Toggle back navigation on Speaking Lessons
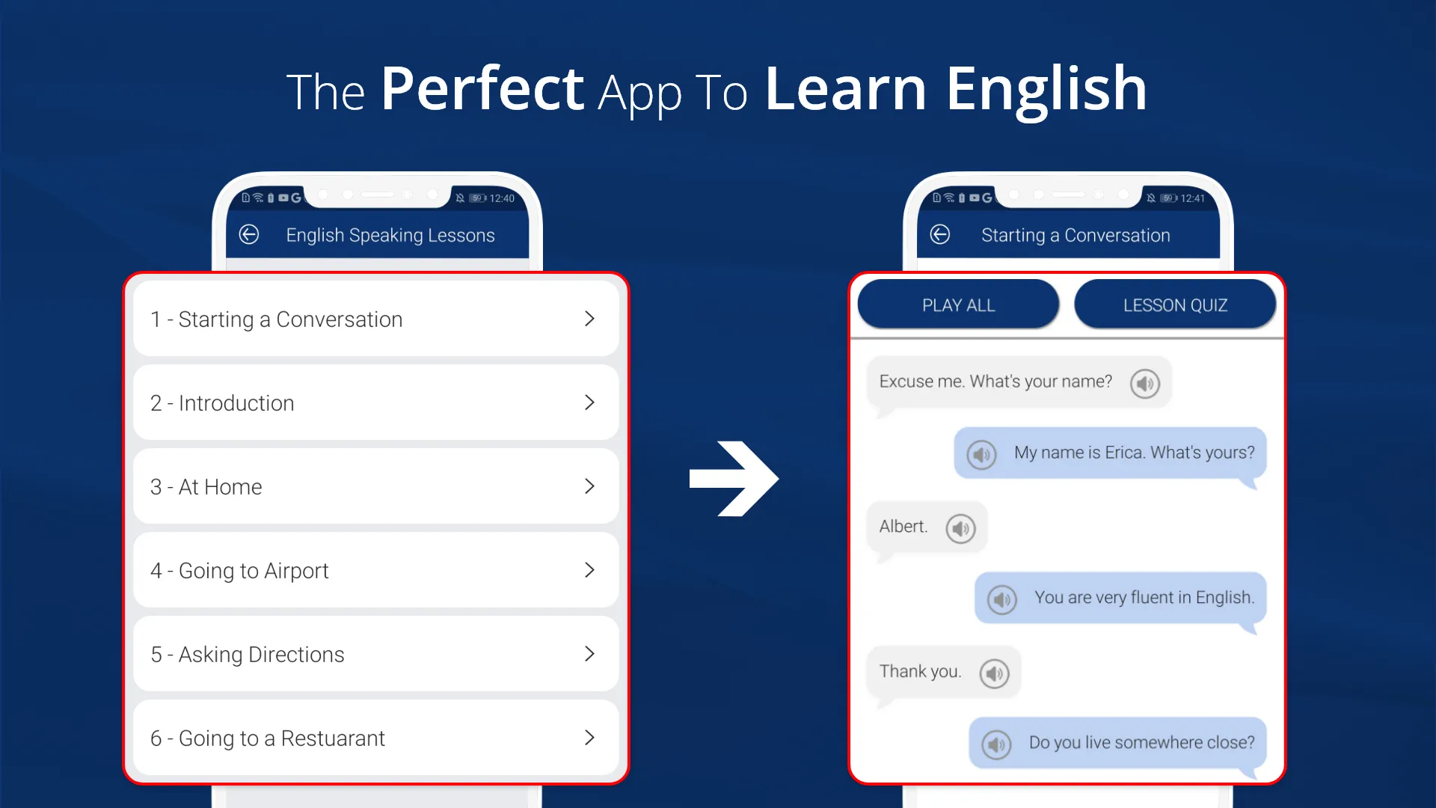1436x808 pixels. [x=250, y=235]
